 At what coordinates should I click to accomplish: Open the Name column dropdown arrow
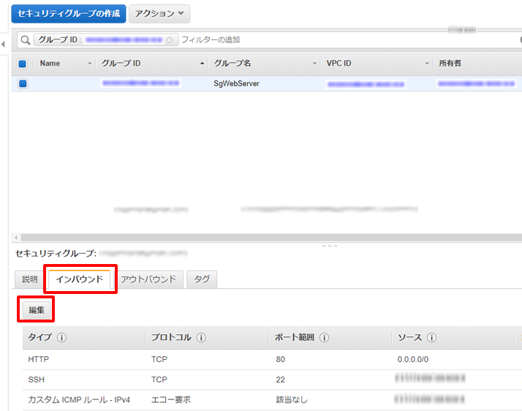pos(89,64)
